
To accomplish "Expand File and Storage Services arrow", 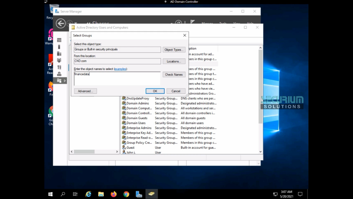I will (65, 80).
